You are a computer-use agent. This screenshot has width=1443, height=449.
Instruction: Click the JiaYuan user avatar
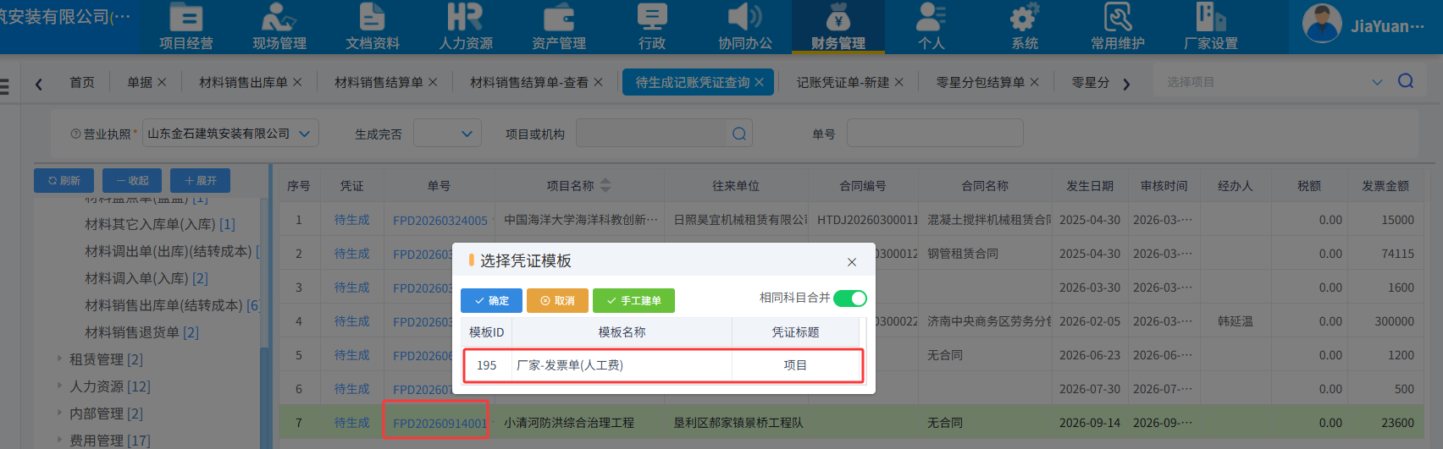coord(1322,24)
